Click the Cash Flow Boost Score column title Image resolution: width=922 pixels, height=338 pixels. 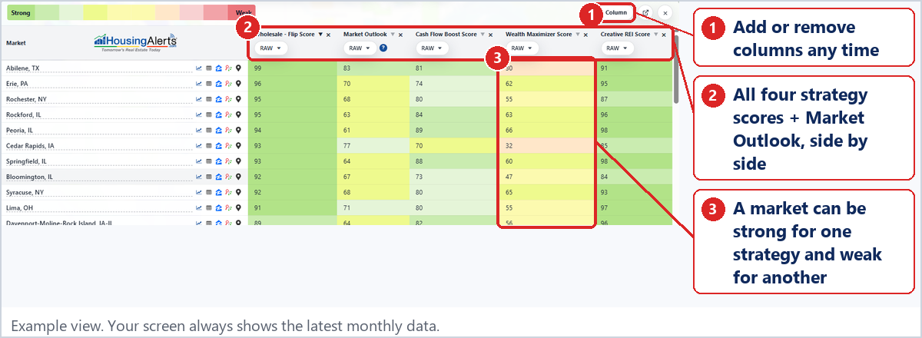[446, 35]
